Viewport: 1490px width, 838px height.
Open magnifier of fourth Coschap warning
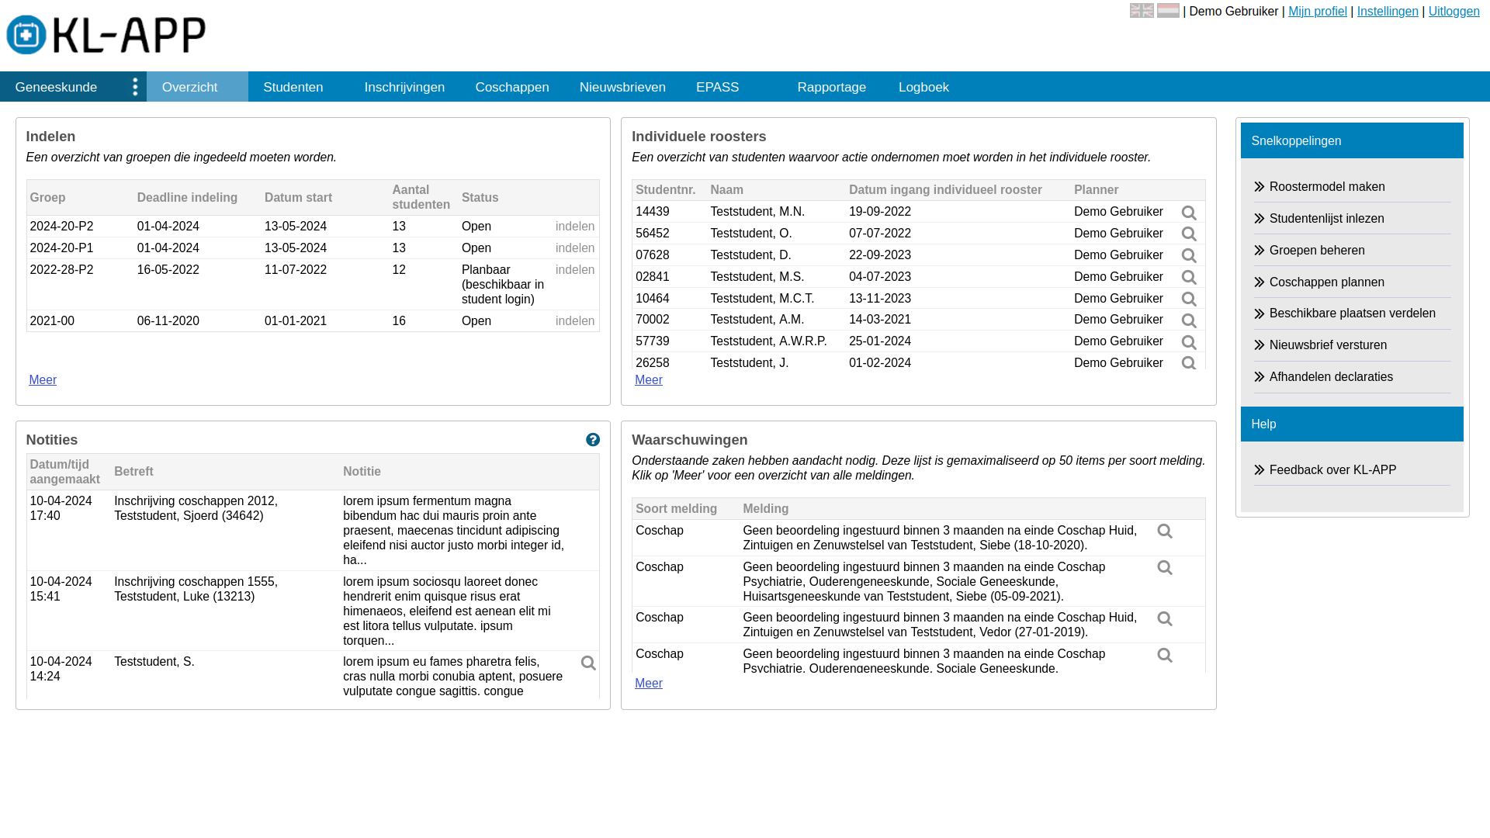pyautogui.click(x=1165, y=655)
